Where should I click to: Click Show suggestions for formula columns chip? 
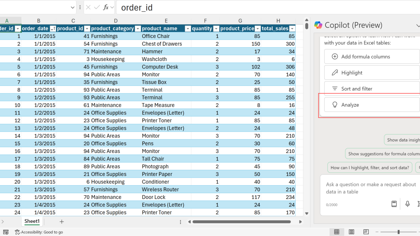(383, 153)
